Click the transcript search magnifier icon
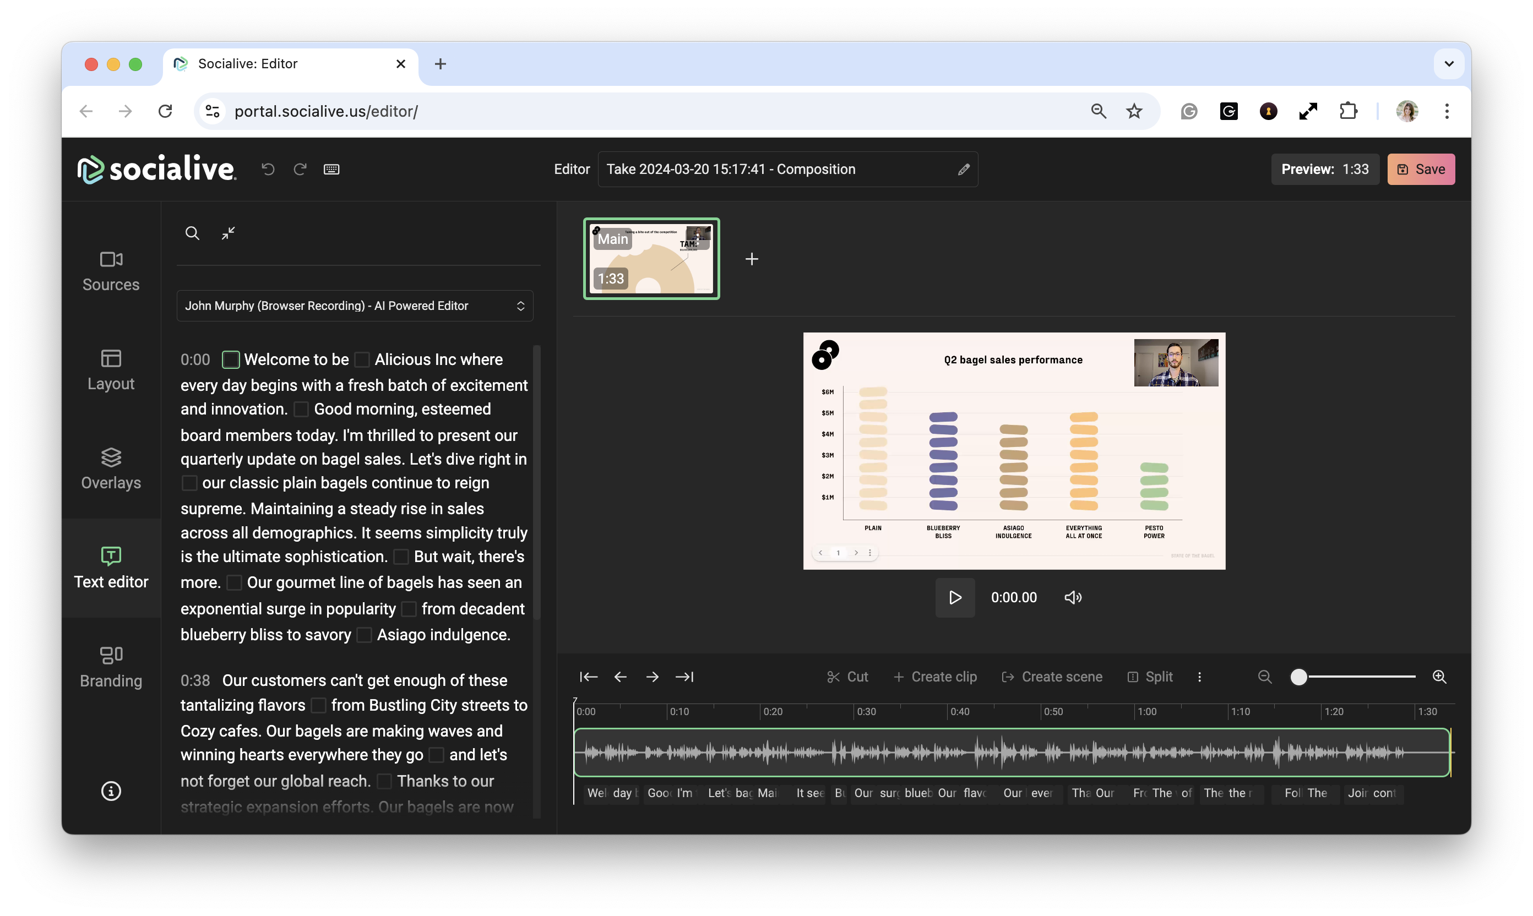 point(192,233)
